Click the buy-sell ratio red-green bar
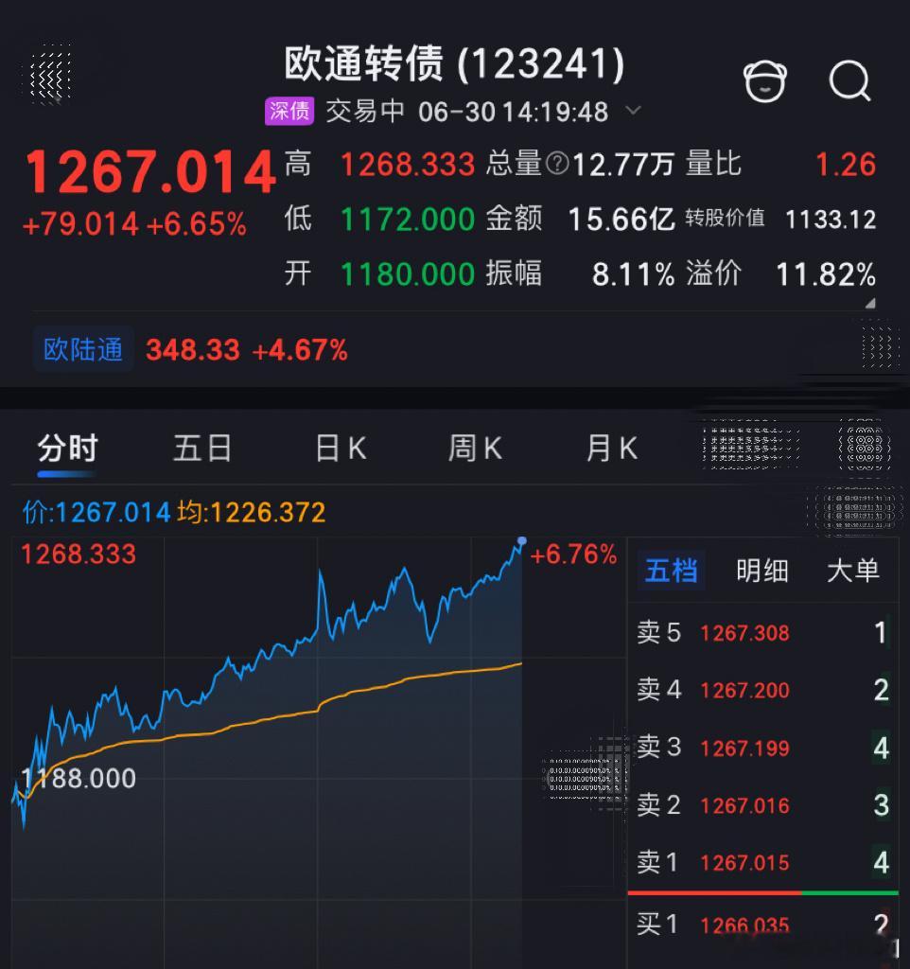The height and width of the screenshot is (969, 910). pos(763,893)
